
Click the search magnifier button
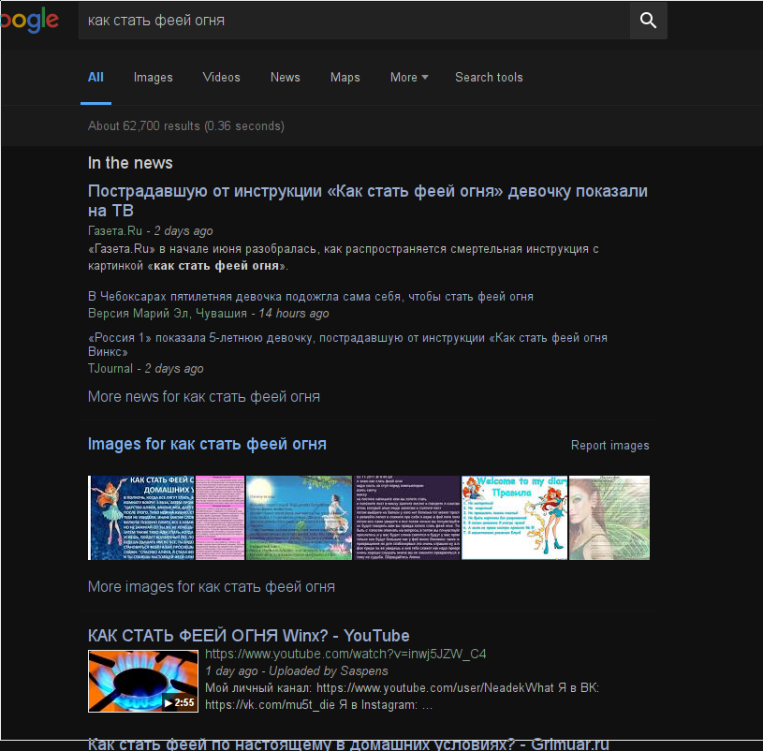[x=648, y=21]
